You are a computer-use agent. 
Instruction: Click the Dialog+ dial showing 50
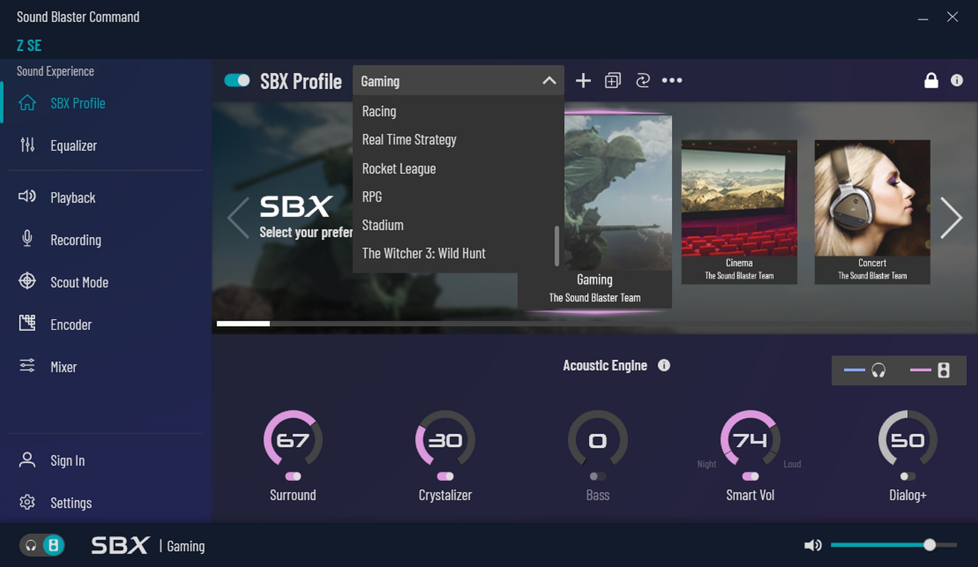[908, 440]
